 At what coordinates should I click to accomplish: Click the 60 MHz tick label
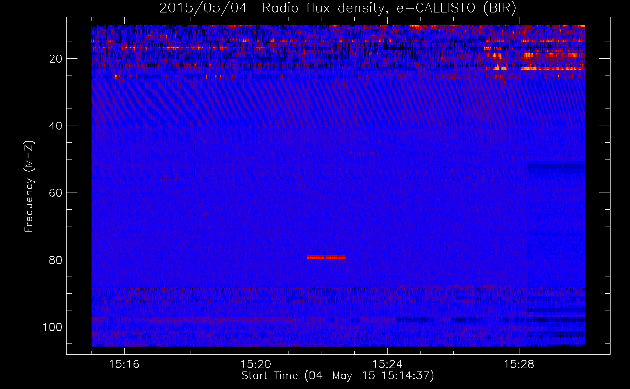pos(56,193)
